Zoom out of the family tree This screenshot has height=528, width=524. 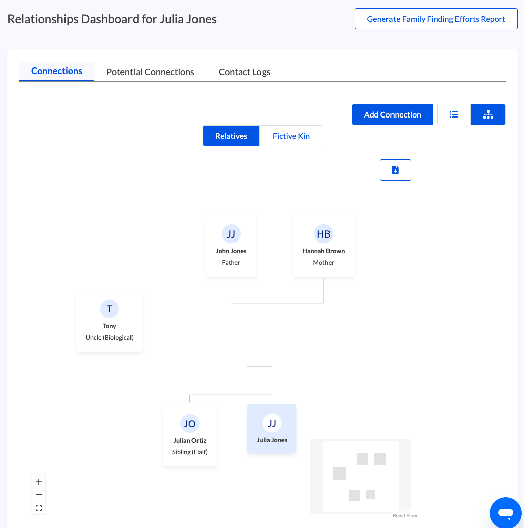coord(39,495)
